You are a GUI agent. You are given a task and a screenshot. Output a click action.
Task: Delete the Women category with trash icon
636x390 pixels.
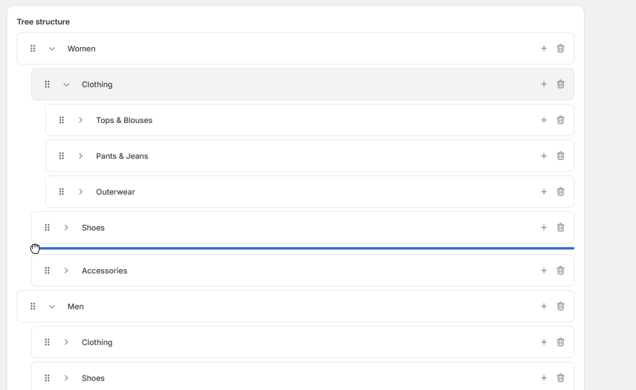pos(560,48)
